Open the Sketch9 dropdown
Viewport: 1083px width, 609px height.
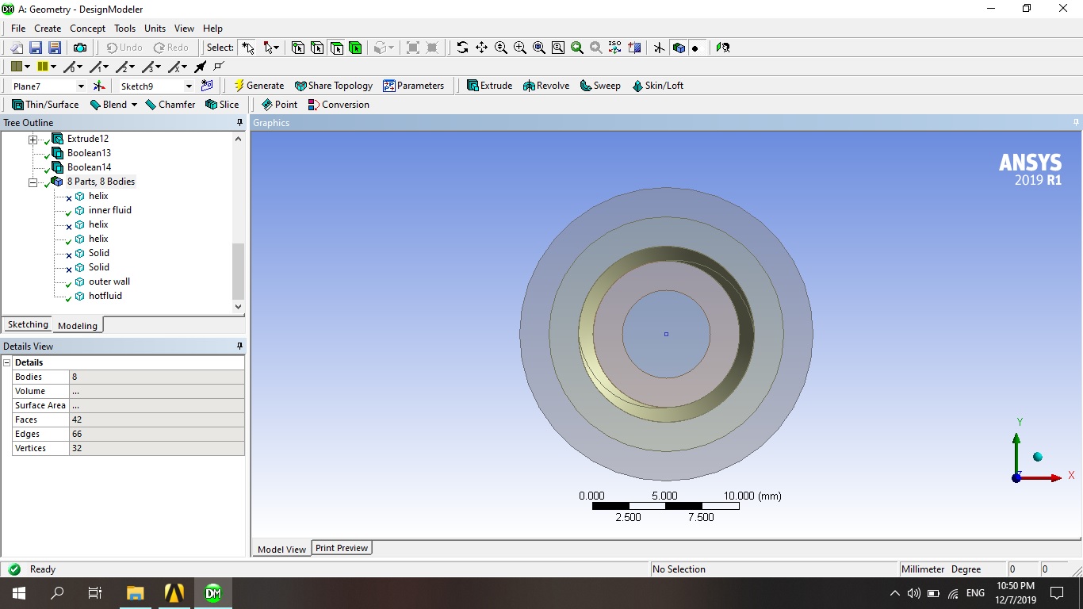(x=189, y=86)
